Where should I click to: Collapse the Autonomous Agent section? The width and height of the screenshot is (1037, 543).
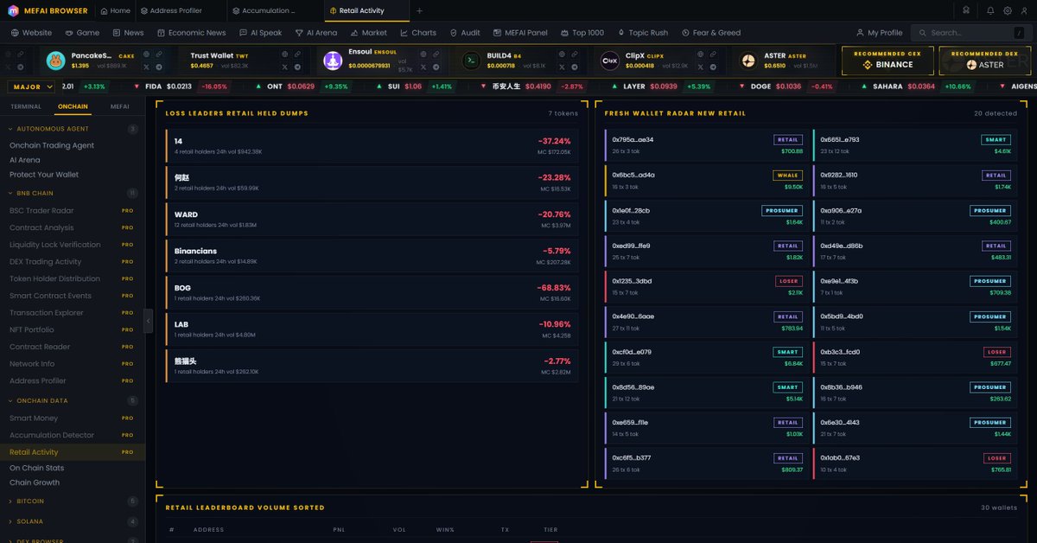click(73, 129)
